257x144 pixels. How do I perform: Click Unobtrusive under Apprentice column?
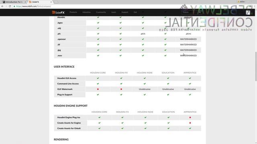pyautogui.click(x=190, y=89)
